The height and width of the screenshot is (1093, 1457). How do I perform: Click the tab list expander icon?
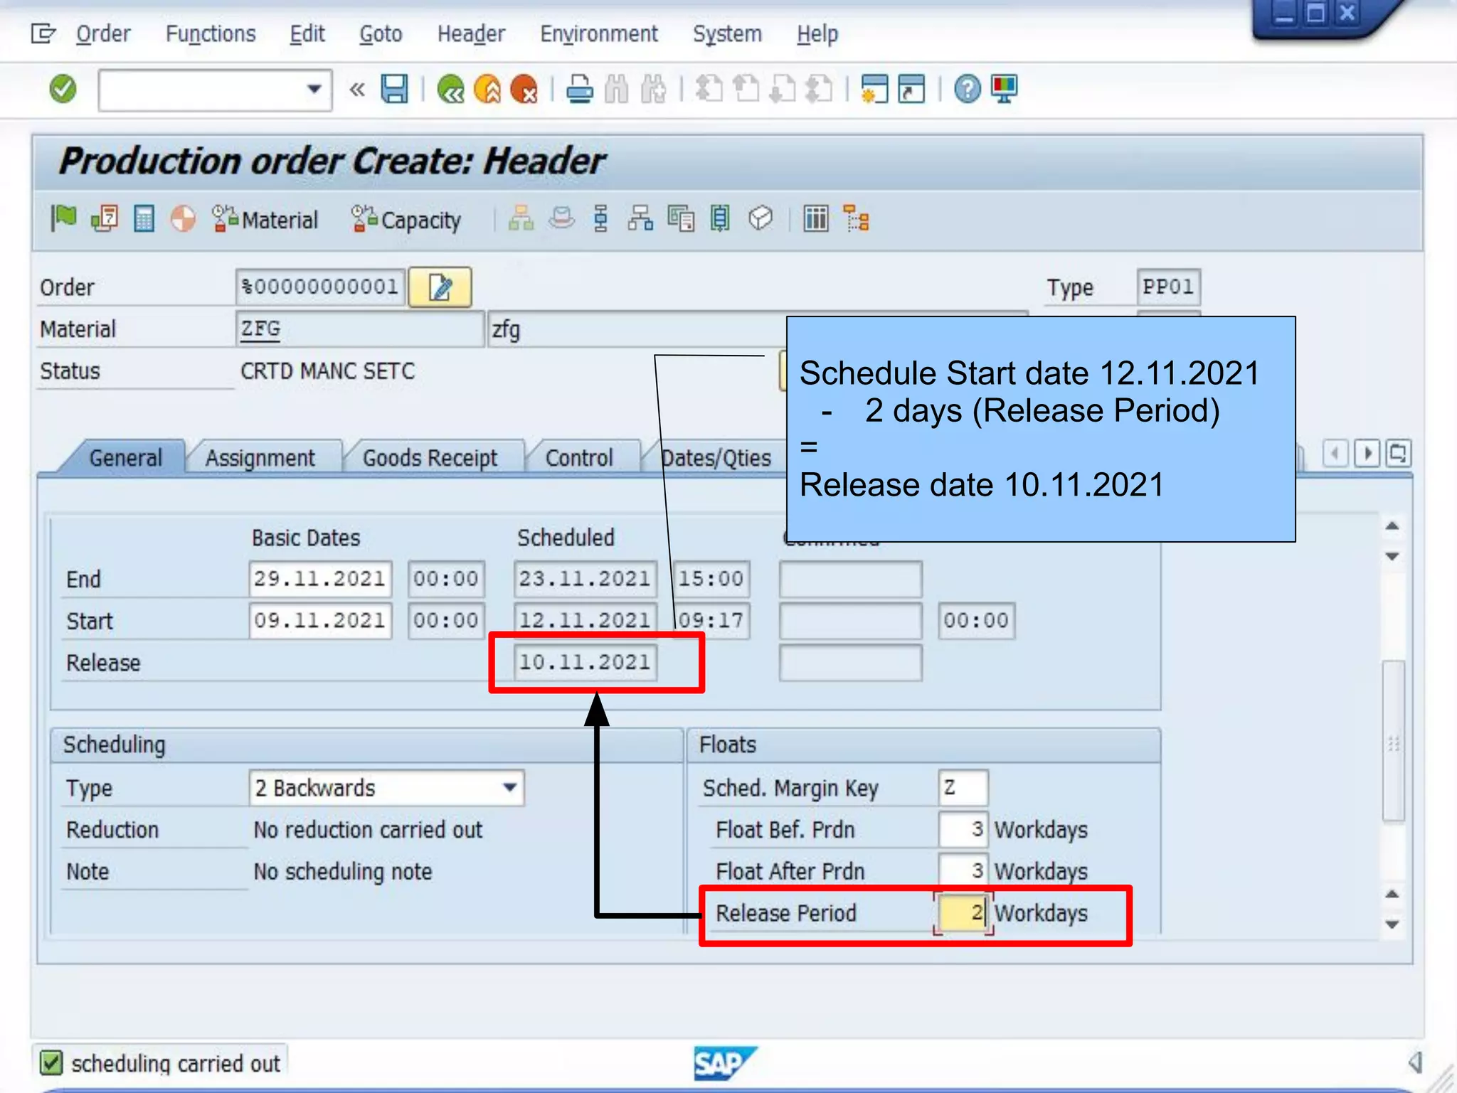[x=1398, y=453]
